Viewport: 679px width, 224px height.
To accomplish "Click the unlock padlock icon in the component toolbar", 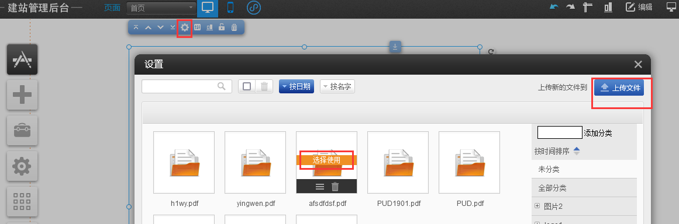I will pyautogui.click(x=222, y=27).
